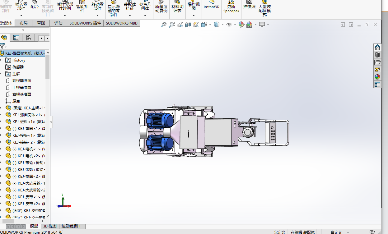
Task: Click 显示隐藏的零部件 show hidden components
Action: (x=114, y=8)
